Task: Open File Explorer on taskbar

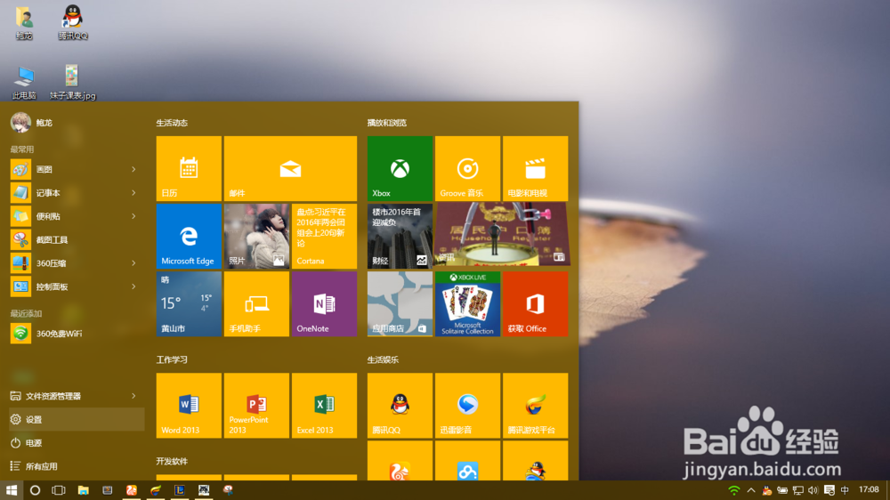Action: (83, 490)
